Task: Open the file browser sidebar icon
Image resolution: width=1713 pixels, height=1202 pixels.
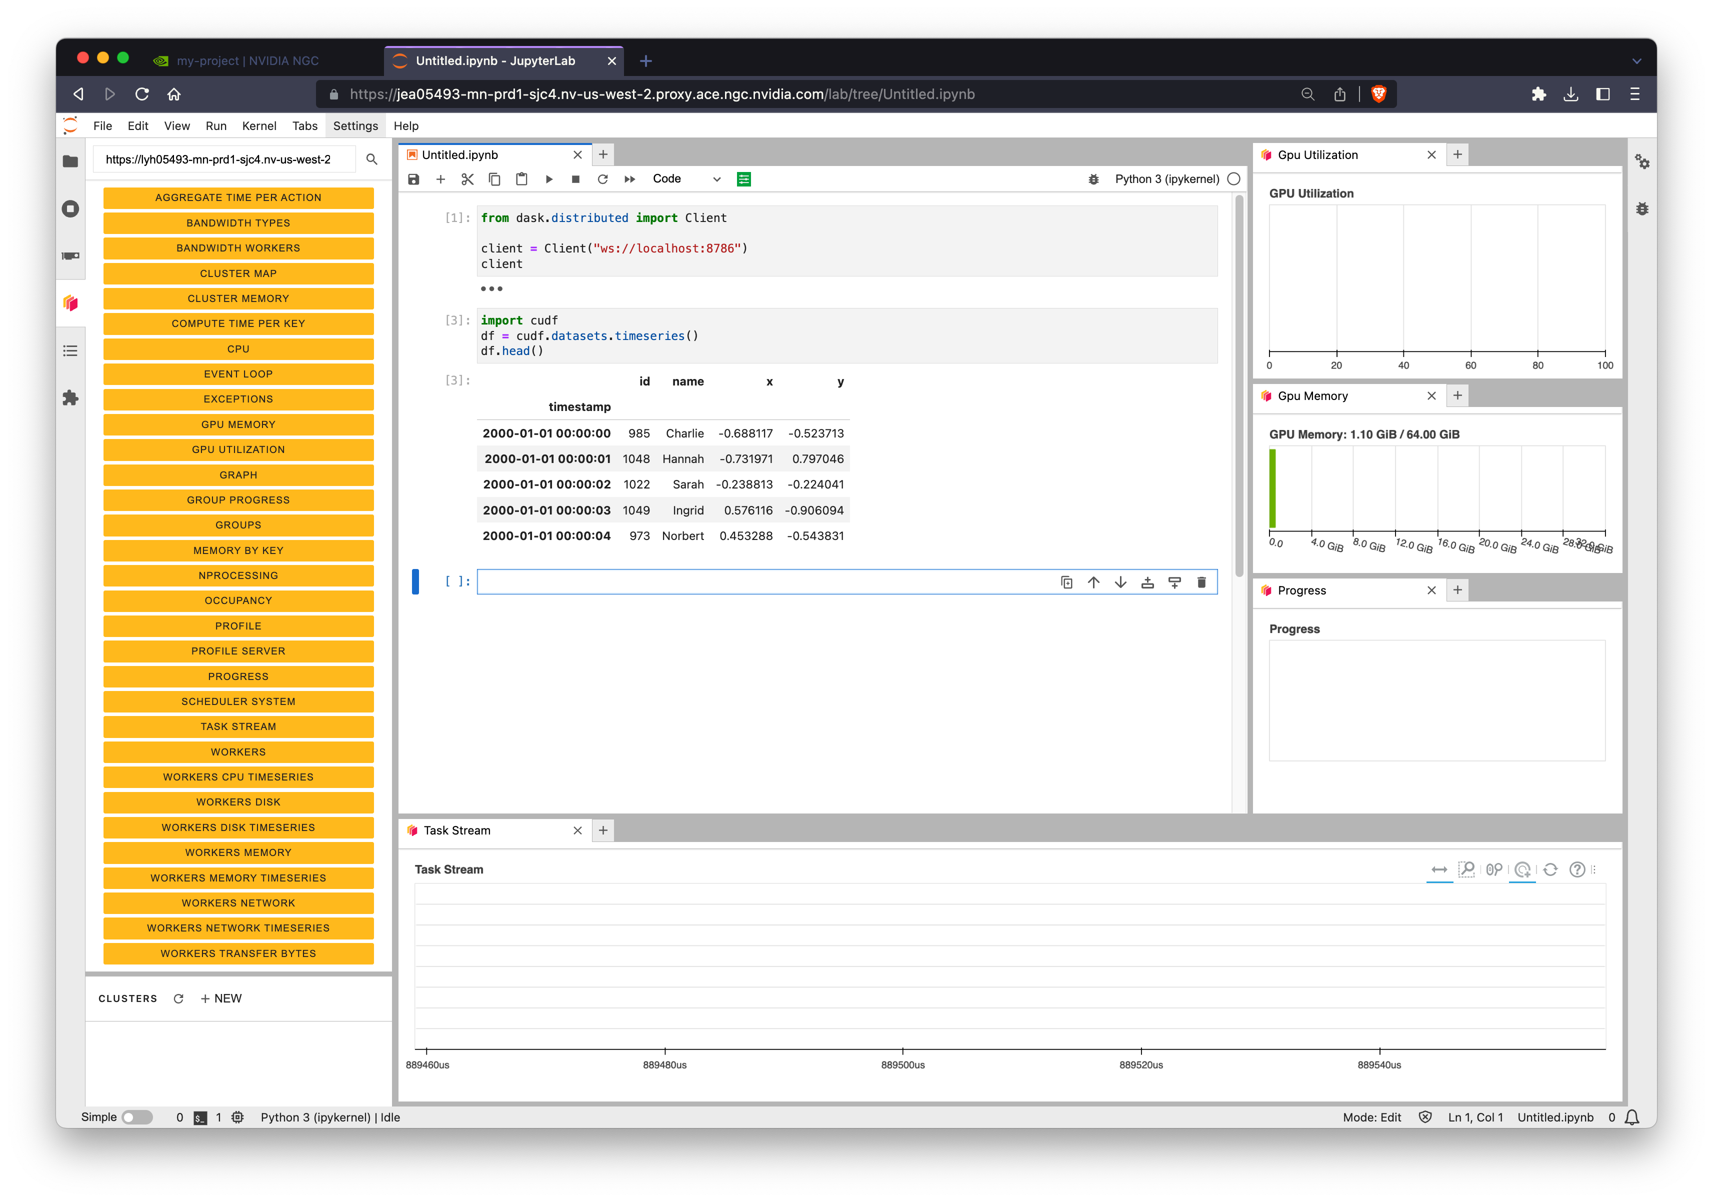Action: click(71, 161)
